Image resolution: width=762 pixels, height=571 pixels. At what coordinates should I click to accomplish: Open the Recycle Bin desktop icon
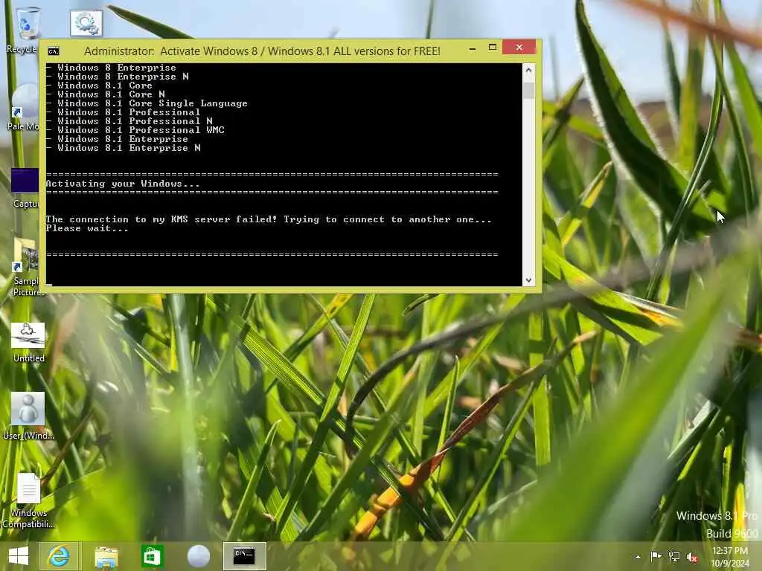tap(25, 30)
